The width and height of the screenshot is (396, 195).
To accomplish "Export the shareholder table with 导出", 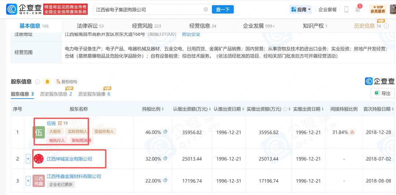I will pyautogui.click(x=382, y=93).
